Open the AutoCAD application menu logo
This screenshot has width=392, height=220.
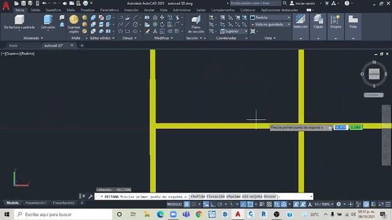6,5
